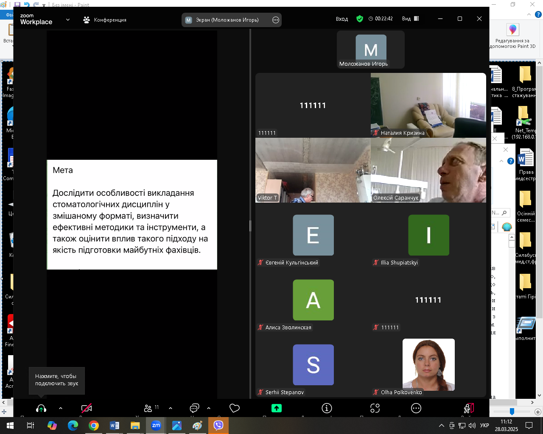Click the green share screen icon

point(277,408)
